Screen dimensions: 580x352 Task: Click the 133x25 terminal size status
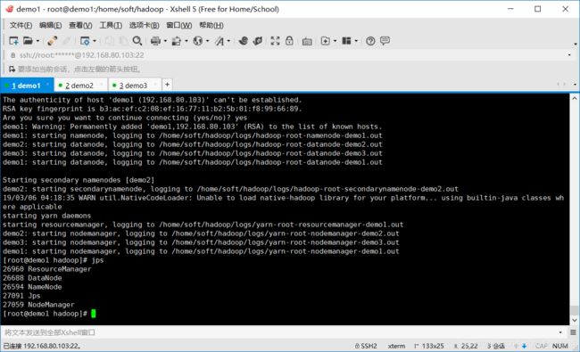(x=428, y=346)
